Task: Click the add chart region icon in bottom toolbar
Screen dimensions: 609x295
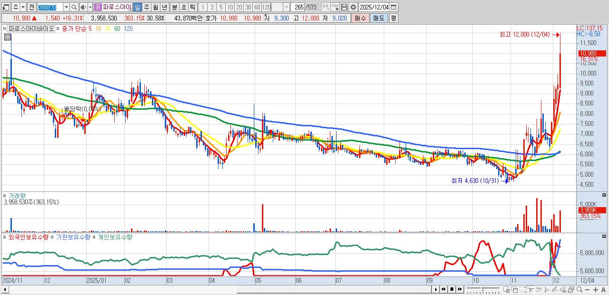Action: (x=506, y=289)
